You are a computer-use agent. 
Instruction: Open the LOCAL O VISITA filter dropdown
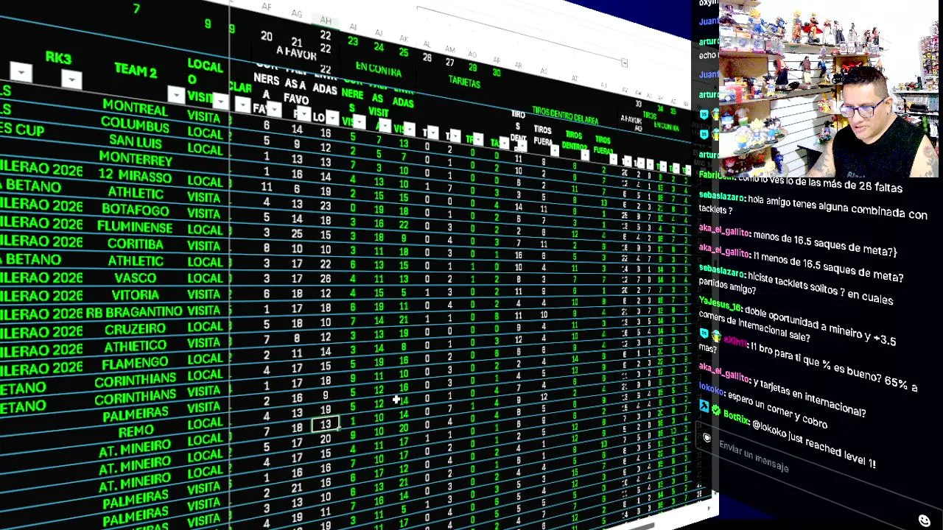coord(220,101)
